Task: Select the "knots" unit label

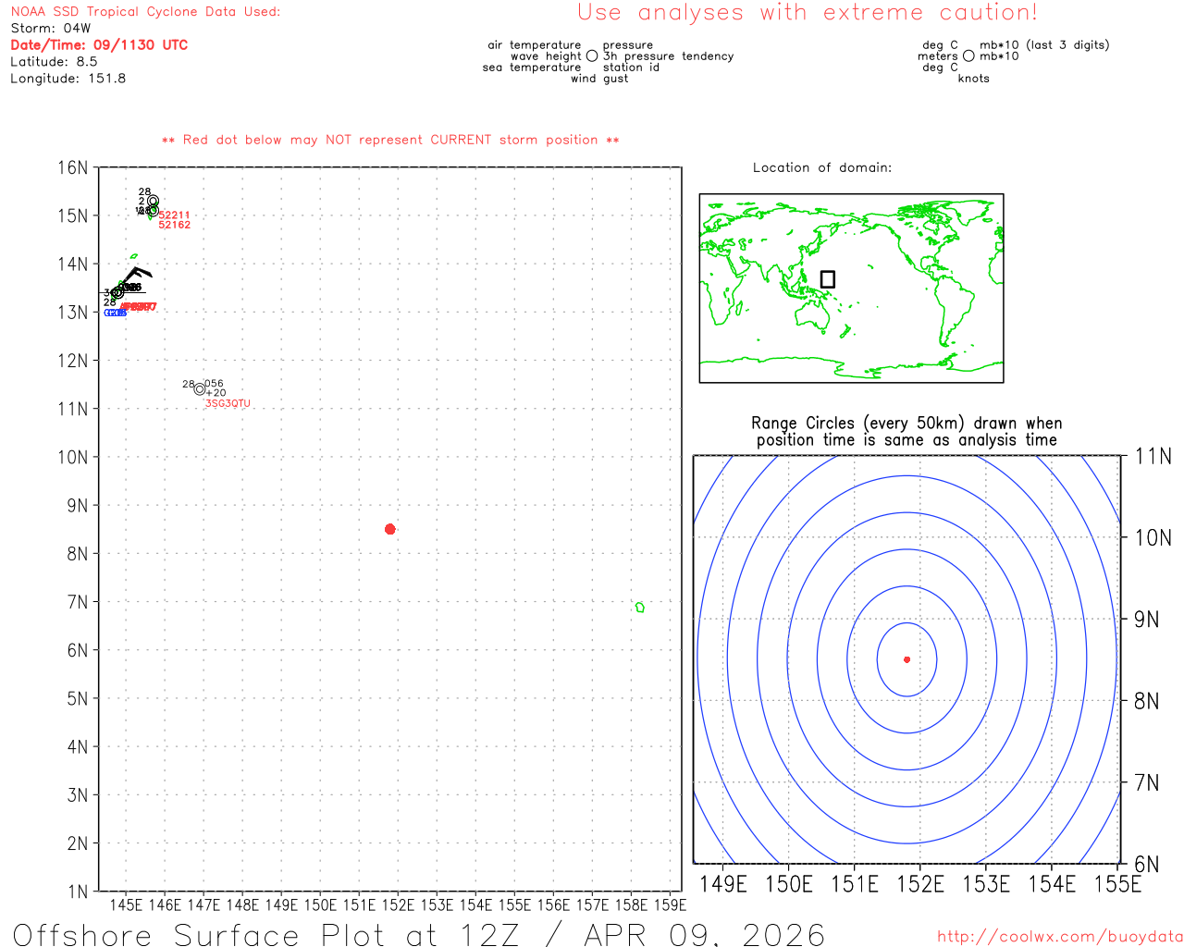Action: coord(974,79)
